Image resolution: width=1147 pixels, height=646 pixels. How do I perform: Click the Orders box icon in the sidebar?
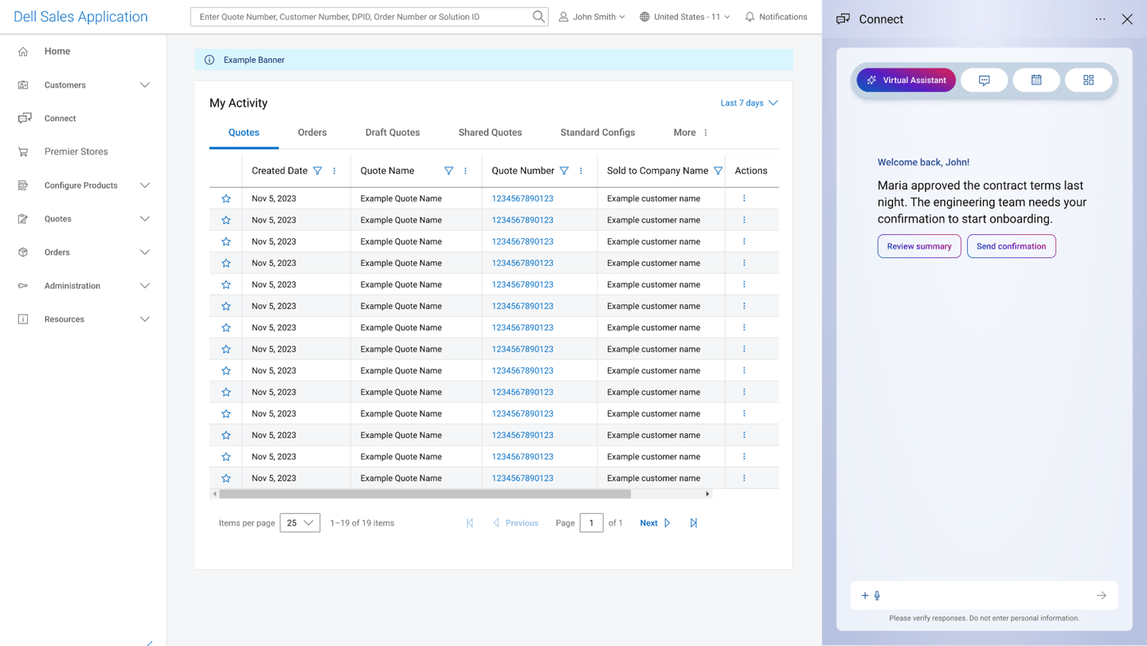[23, 253]
